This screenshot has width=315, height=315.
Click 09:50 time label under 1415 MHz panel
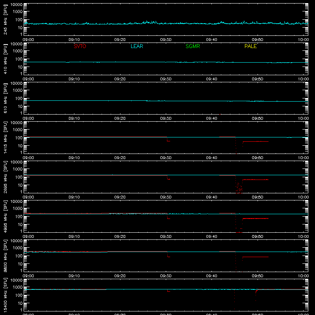point(258,158)
